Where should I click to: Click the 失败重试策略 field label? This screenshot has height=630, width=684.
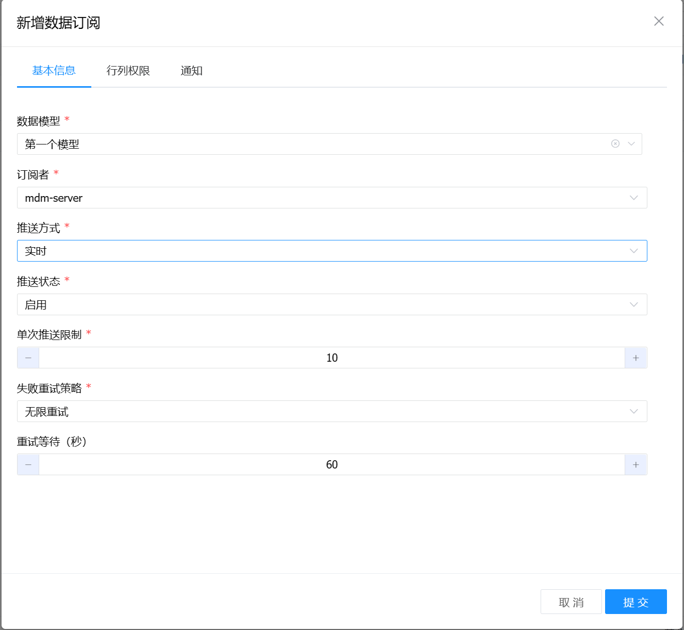(50, 389)
